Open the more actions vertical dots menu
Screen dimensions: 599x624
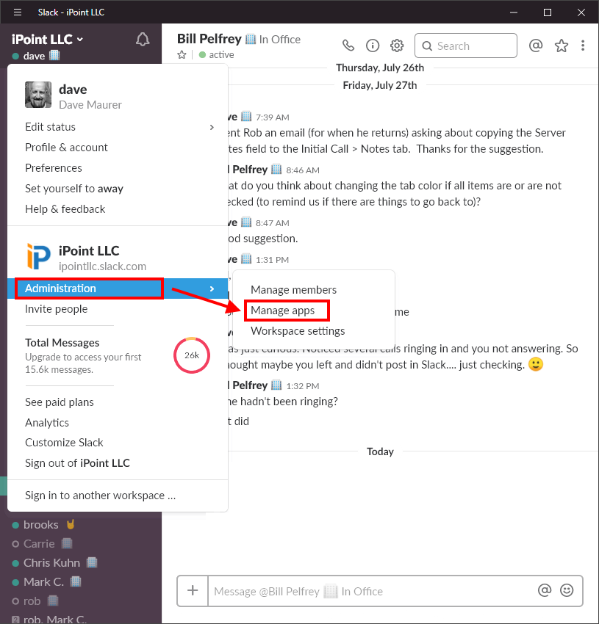coord(583,45)
